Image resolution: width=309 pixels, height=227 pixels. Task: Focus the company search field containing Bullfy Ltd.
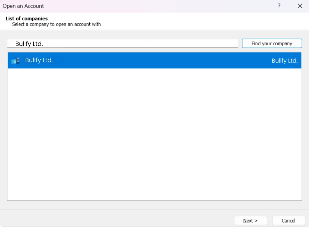[x=123, y=43]
